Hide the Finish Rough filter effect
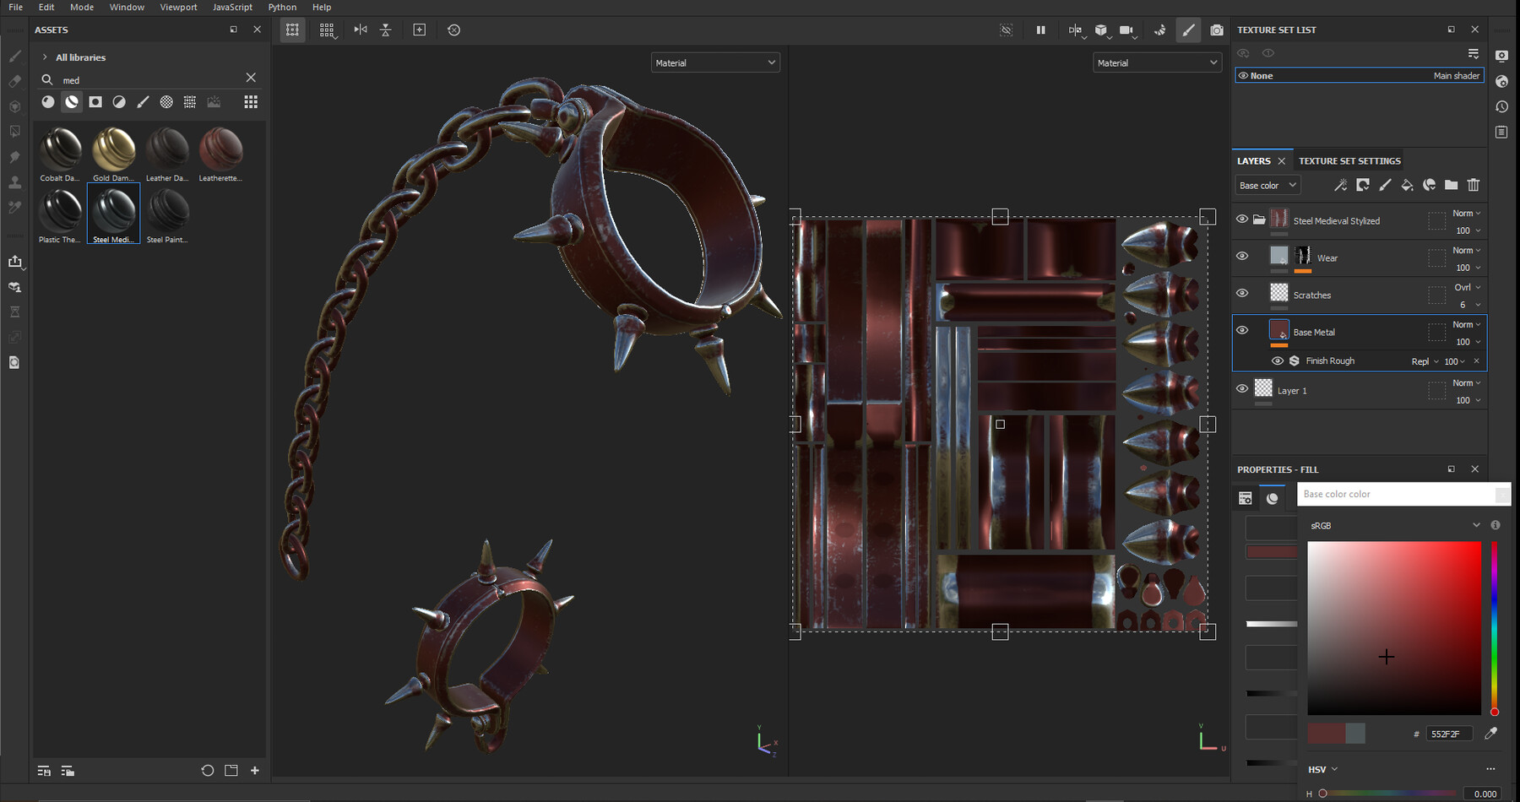The image size is (1520, 802). [1278, 360]
